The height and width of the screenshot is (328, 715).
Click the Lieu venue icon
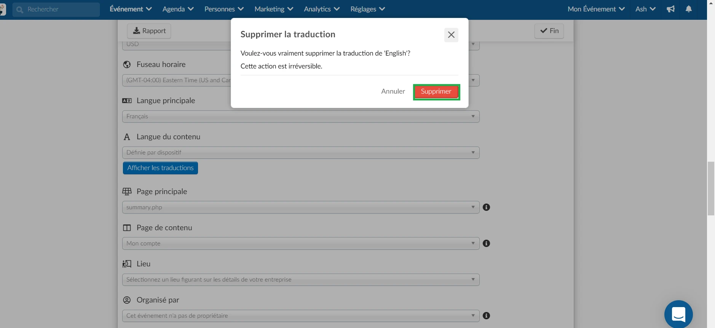[127, 264]
